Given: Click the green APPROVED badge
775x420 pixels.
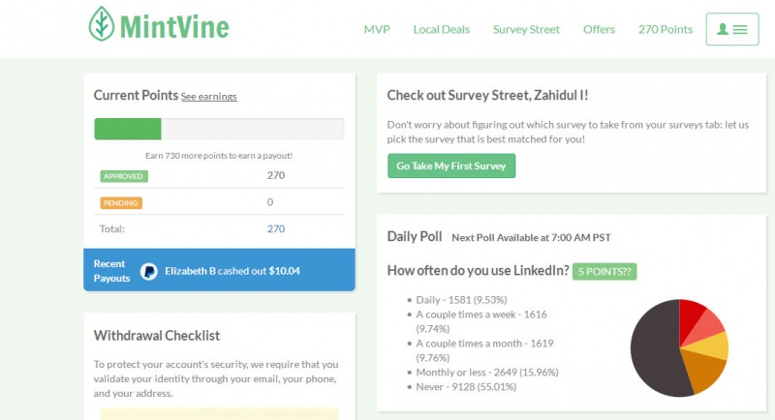Looking at the screenshot, I should pyautogui.click(x=123, y=176).
